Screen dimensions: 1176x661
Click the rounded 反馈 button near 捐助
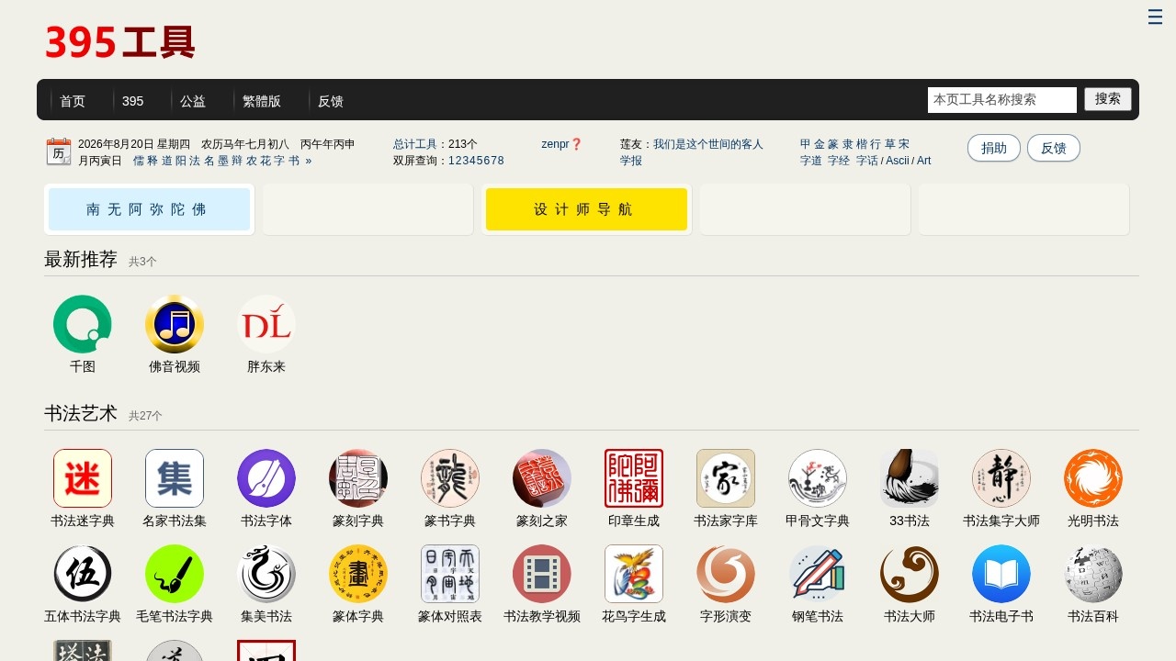tap(1054, 148)
